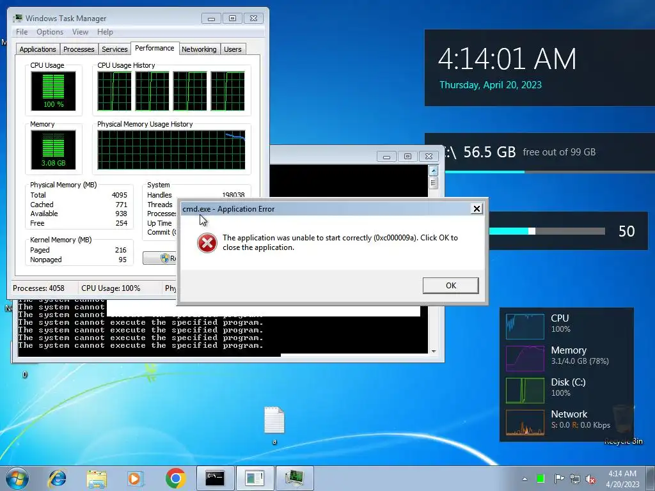Screen dimensions: 655x491
Task: Click the Processes: 4058 status bar entry
Action: click(38, 288)
